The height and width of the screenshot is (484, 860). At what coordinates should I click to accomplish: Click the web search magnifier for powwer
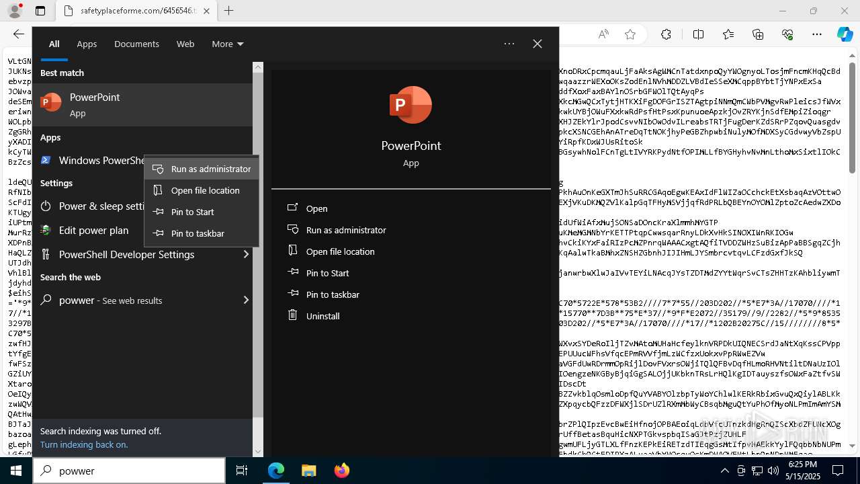click(46, 300)
